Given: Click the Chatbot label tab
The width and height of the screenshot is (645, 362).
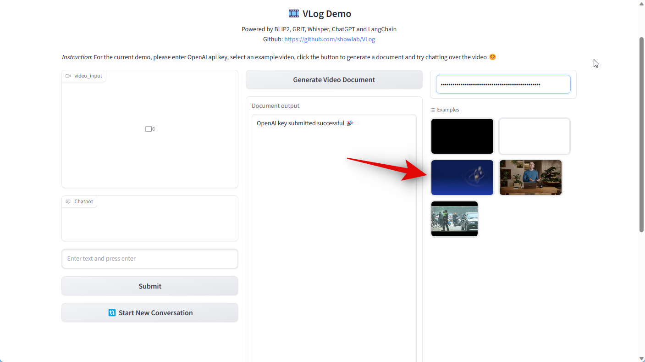Looking at the screenshot, I should [79, 201].
